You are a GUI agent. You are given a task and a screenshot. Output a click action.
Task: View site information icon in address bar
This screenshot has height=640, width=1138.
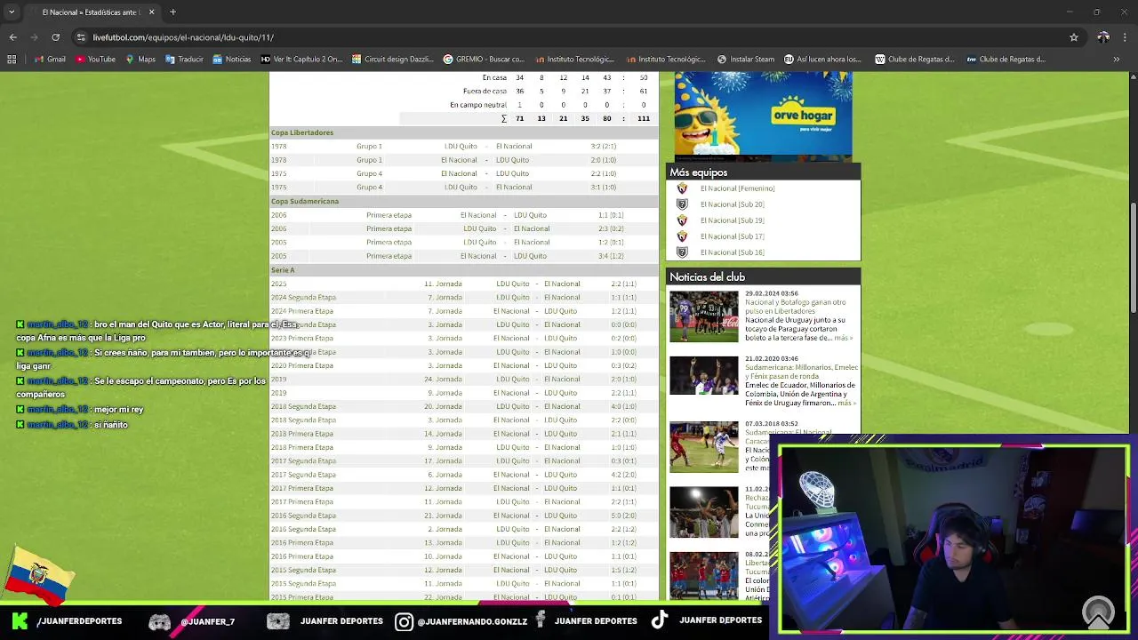[81, 37]
